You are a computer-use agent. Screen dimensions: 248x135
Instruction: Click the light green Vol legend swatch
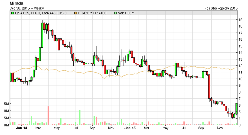click(x=115, y=13)
